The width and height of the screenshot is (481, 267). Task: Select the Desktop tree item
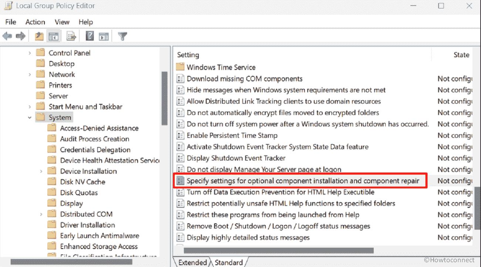coord(61,64)
